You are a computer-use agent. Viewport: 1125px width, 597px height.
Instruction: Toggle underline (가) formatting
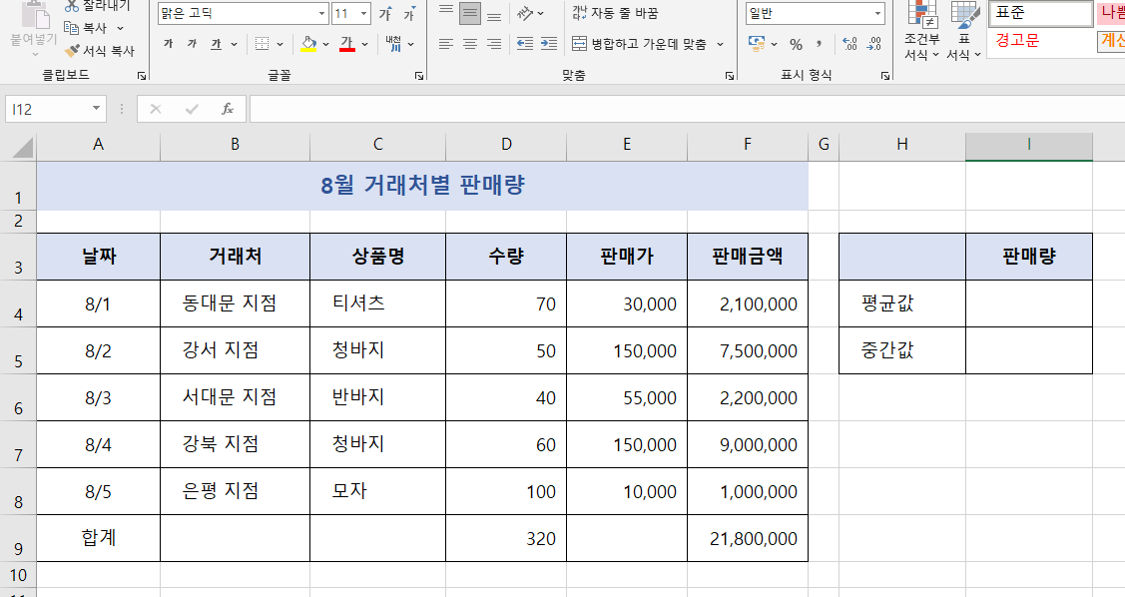pos(216,45)
